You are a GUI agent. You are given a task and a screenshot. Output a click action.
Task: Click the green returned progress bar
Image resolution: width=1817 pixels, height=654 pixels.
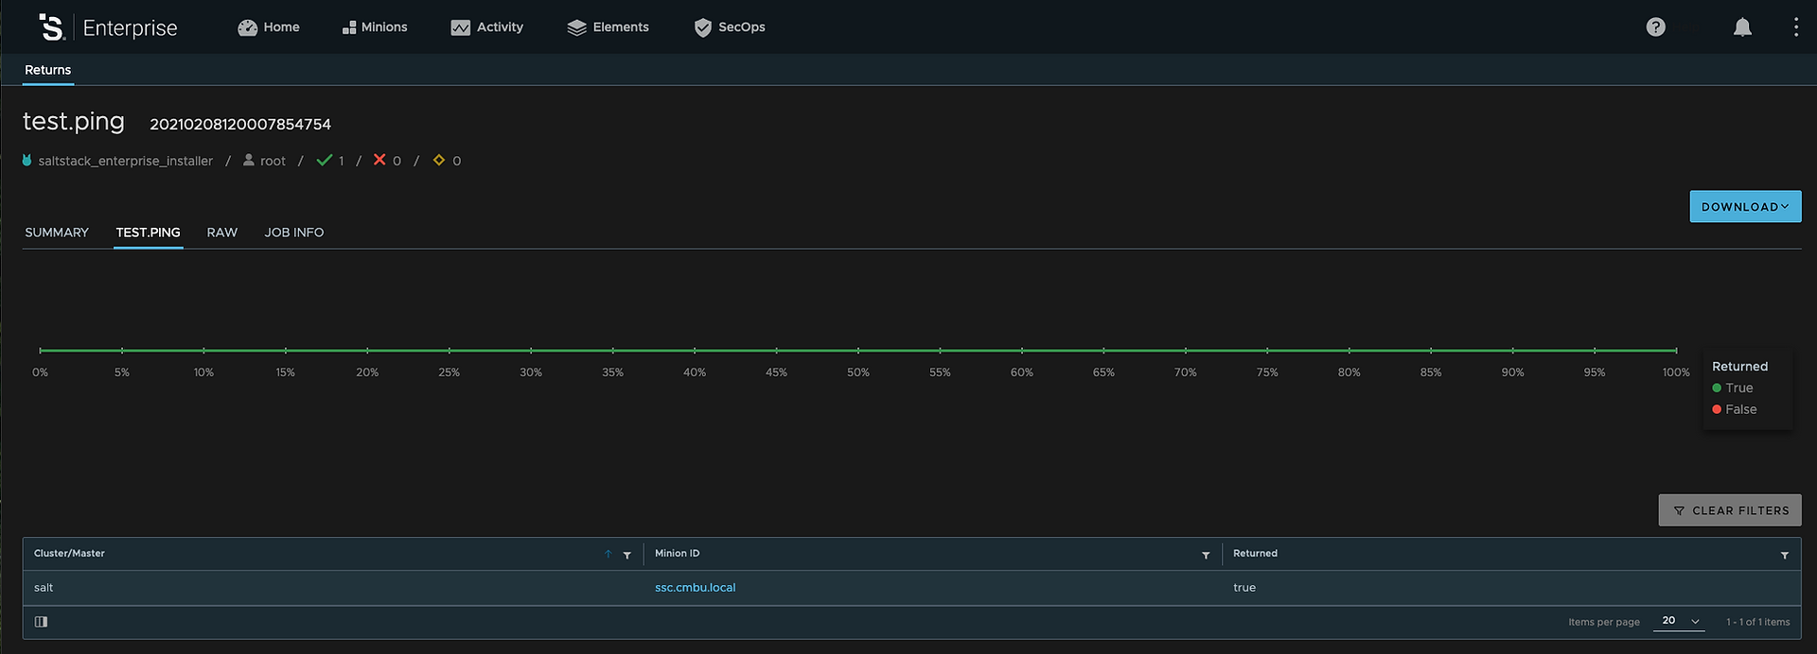pyautogui.click(x=857, y=351)
